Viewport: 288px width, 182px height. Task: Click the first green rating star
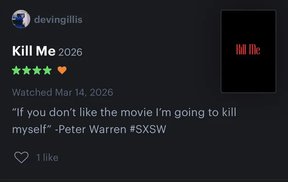click(17, 70)
